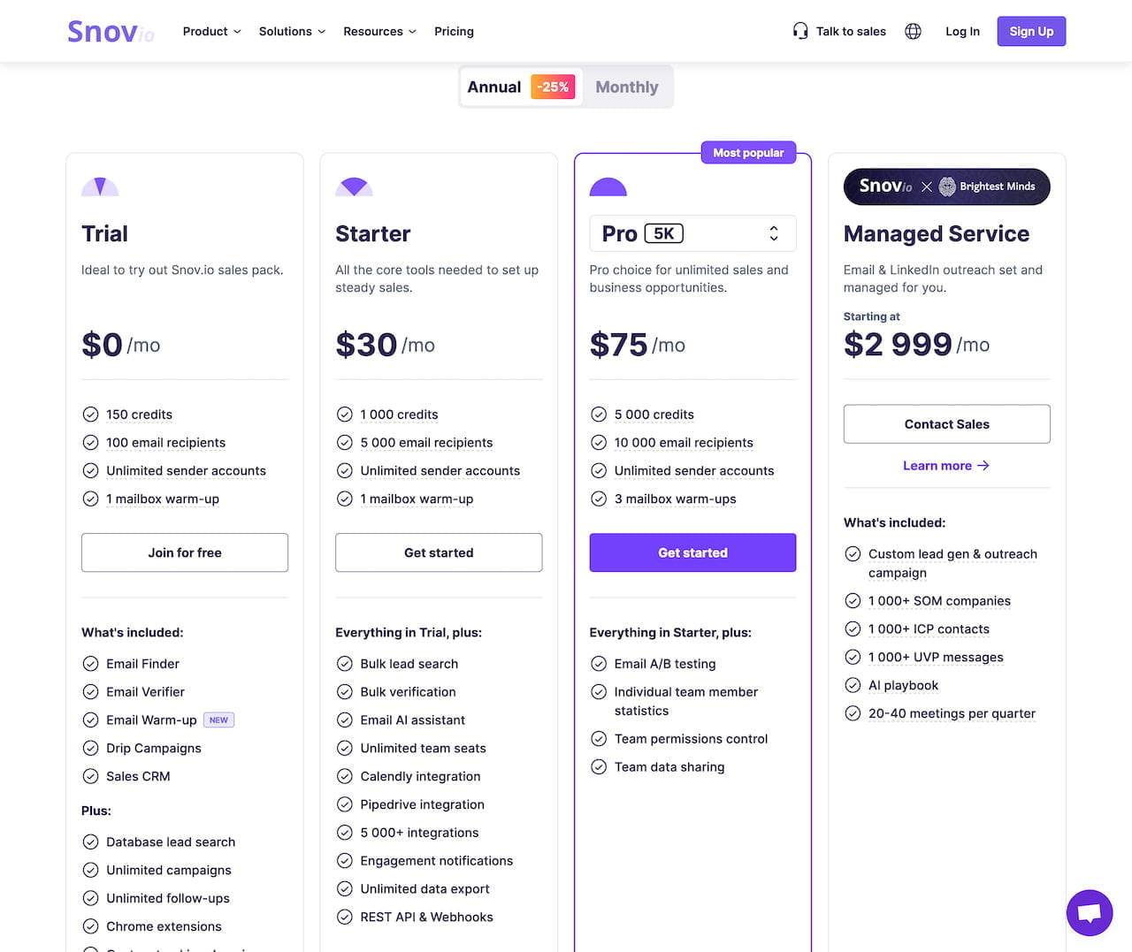Select Annual billing option

[493, 87]
